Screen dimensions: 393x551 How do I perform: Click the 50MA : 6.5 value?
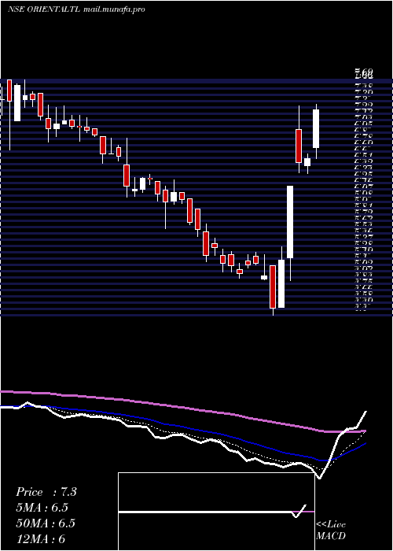coord(46,523)
